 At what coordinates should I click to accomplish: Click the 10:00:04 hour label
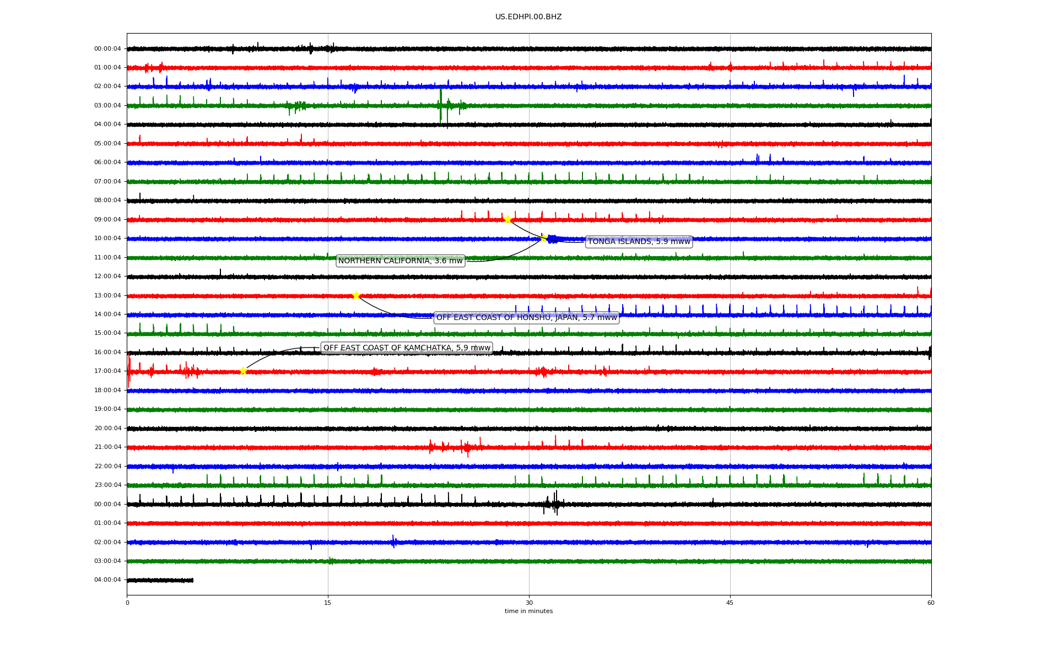coord(107,239)
